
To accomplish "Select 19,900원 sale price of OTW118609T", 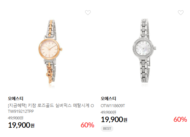I will 114,119.
